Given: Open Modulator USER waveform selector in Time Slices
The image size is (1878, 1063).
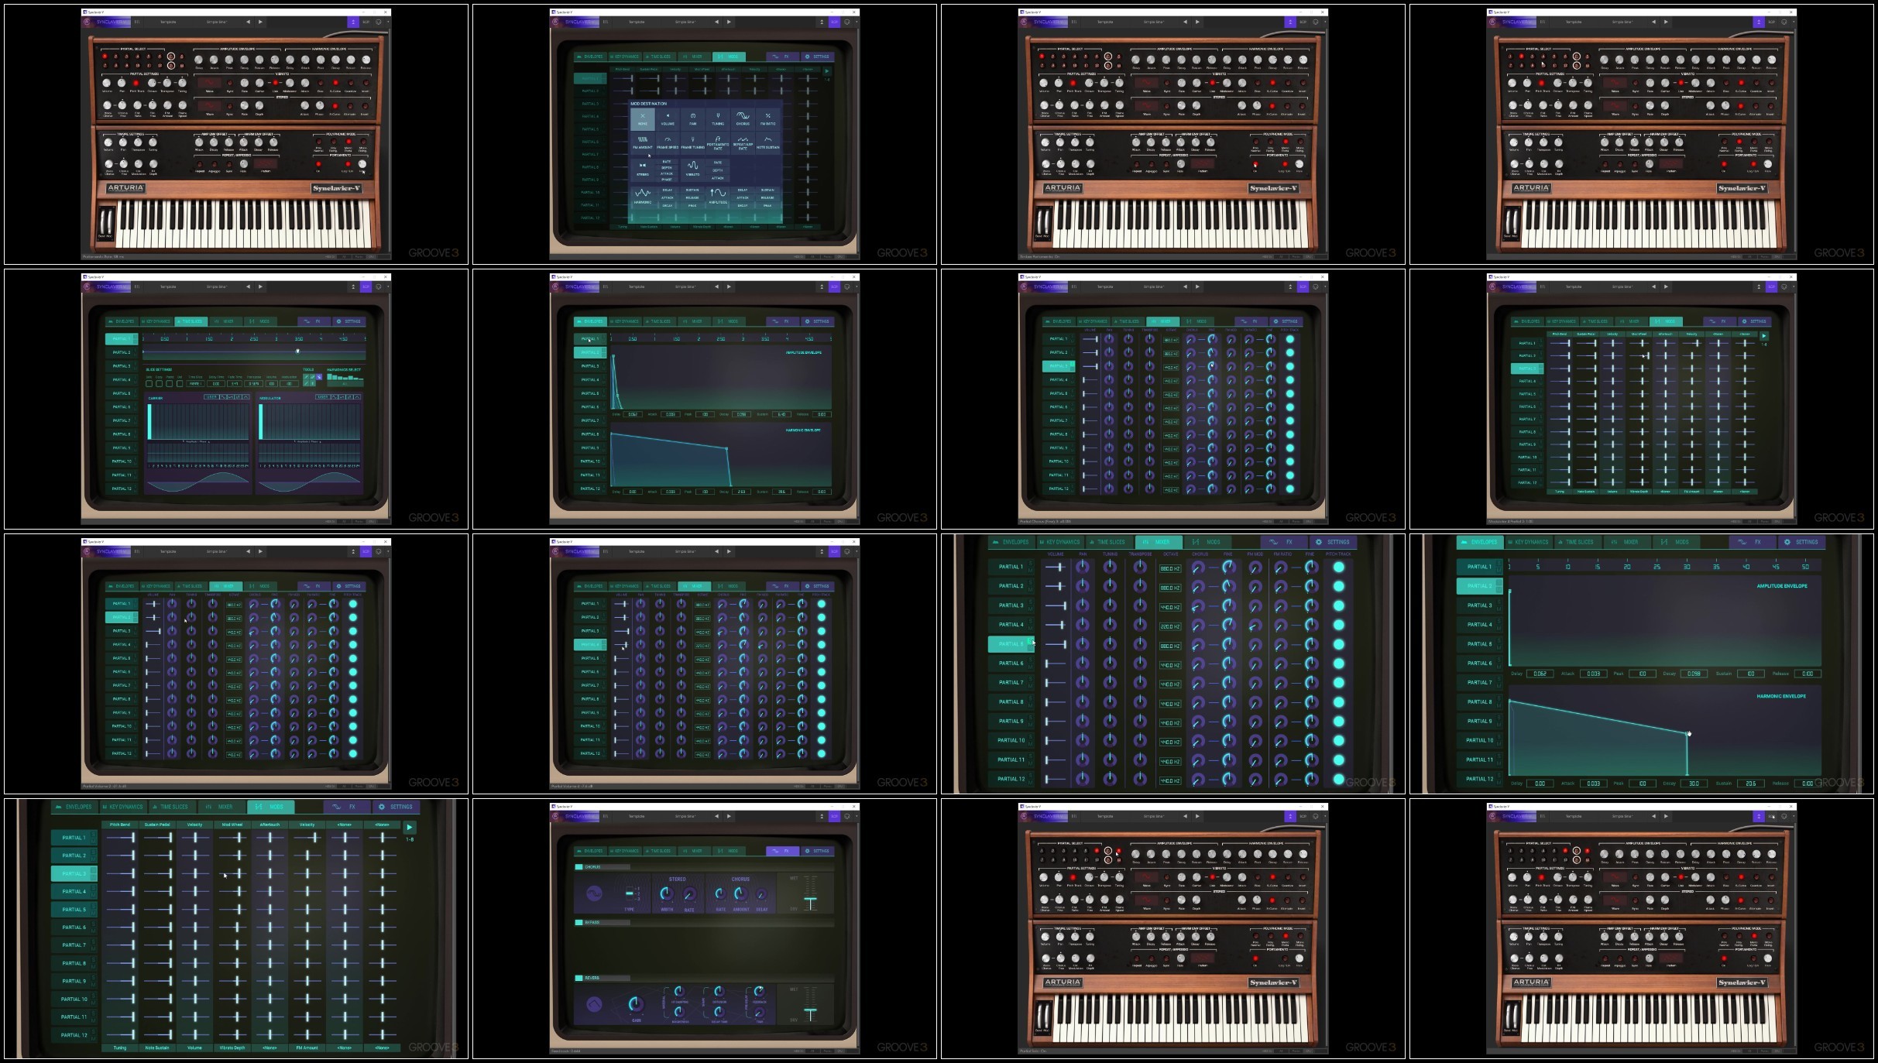Looking at the screenshot, I should point(322,397).
